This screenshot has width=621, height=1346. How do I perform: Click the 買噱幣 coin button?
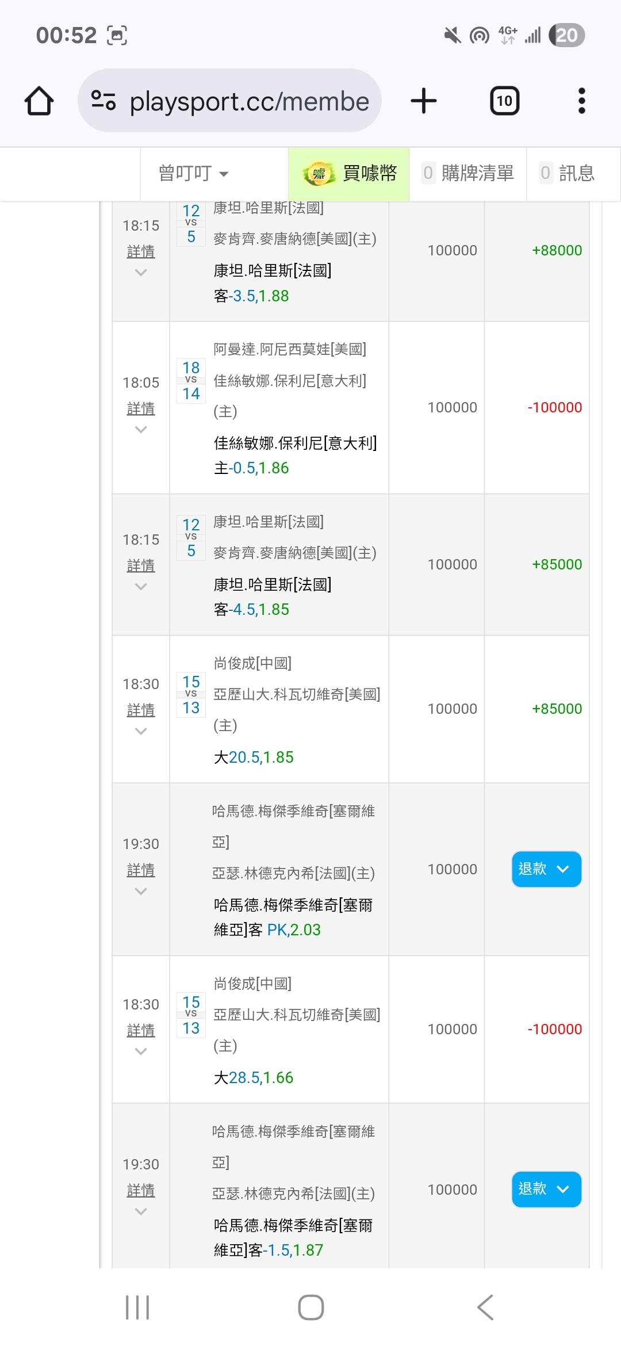pyautogui.click(x=349, y=174)
